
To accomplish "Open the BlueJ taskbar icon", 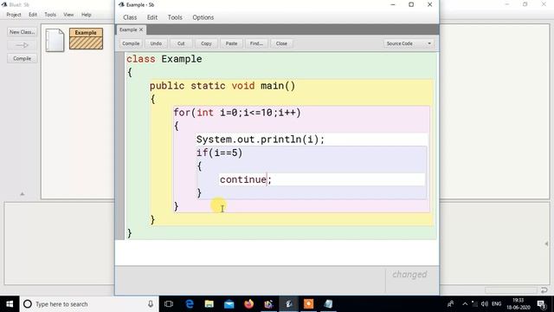I will [x=288, y=304].
